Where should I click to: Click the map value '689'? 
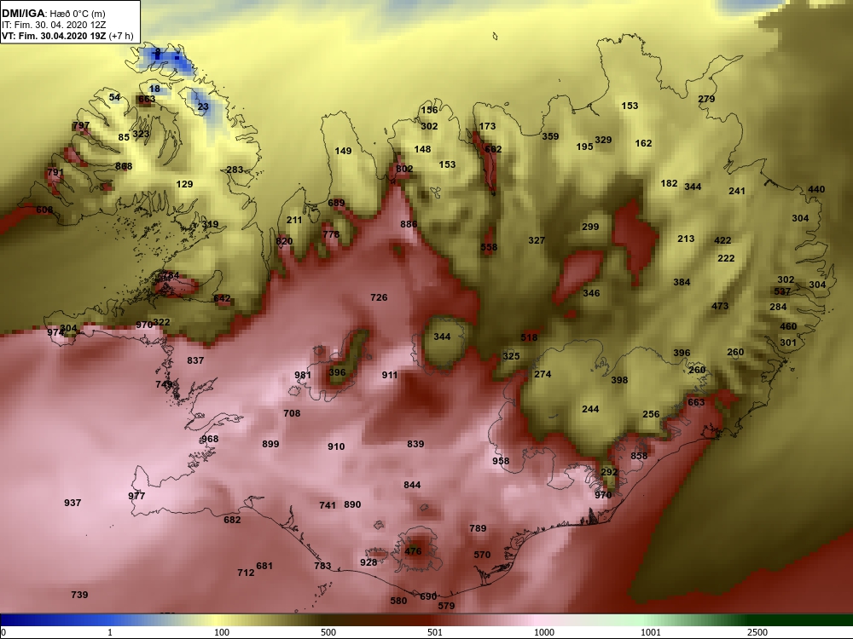336,204
